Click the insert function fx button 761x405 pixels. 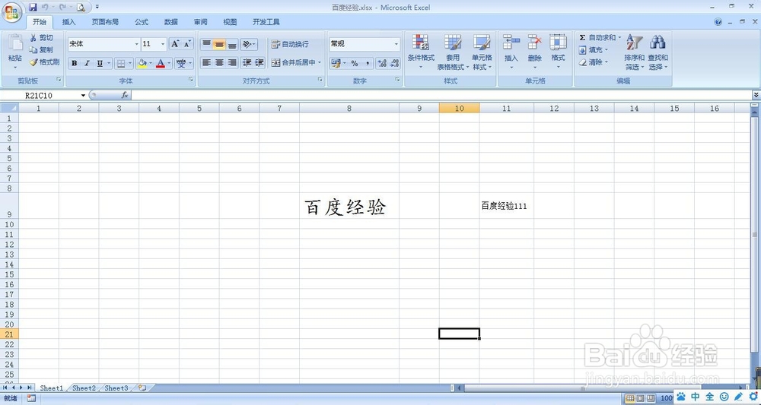[125, 96]
